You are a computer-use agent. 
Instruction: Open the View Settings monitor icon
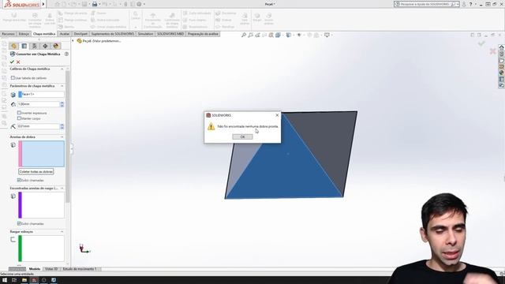coord(327,35)
